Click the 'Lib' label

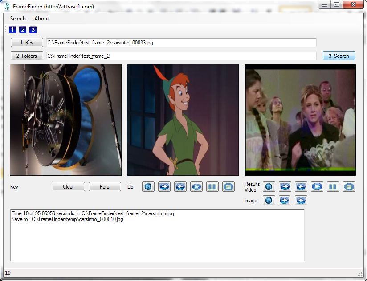pyautogui.click(x=130, y=187)
